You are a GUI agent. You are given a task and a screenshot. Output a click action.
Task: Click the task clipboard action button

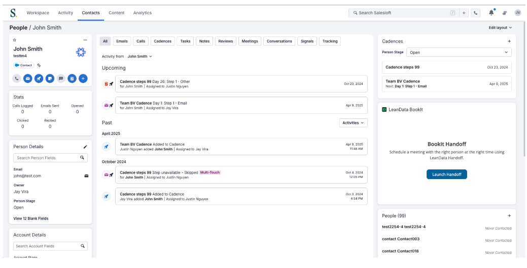point(72,79)
